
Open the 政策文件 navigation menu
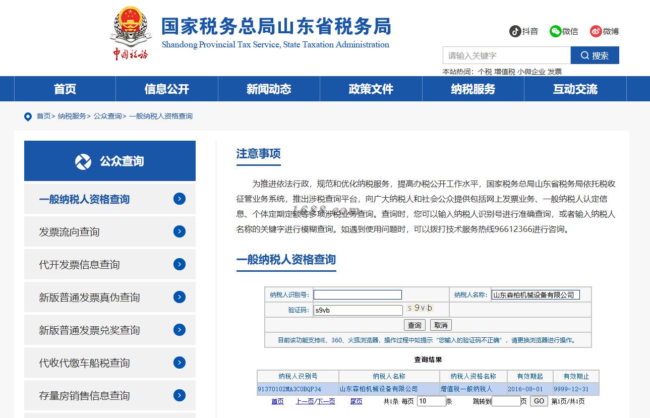(371, 89)
